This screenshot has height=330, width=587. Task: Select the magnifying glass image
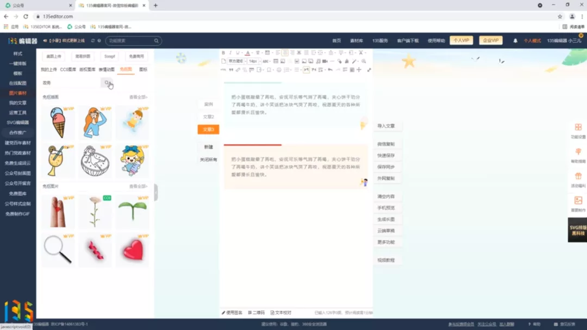(x=58, y=250)
